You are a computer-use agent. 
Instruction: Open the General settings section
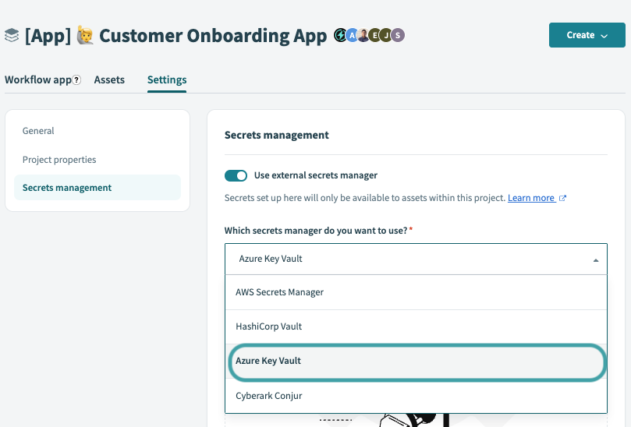(38, 131)
